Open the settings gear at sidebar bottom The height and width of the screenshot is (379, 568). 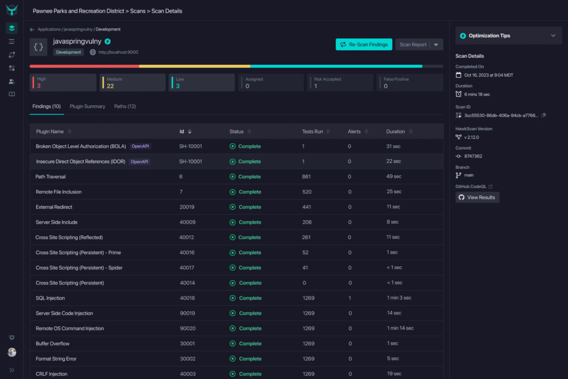pos(11,337)
